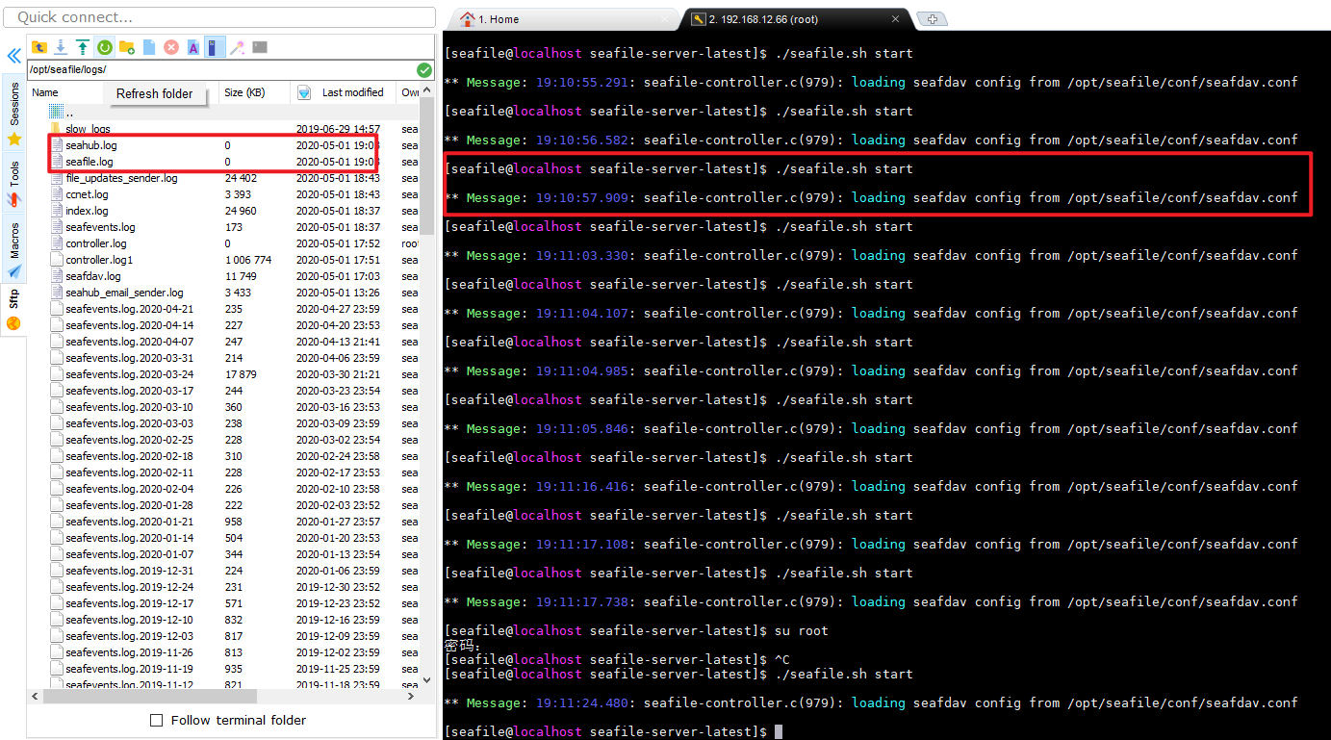Click the terminal message at 19:11:24.480
Screen dimensions: 1331x740
click(x=871, y=702)
